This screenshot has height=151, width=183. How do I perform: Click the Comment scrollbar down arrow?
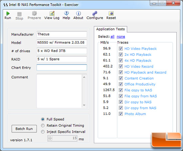[x=84, y=105]
